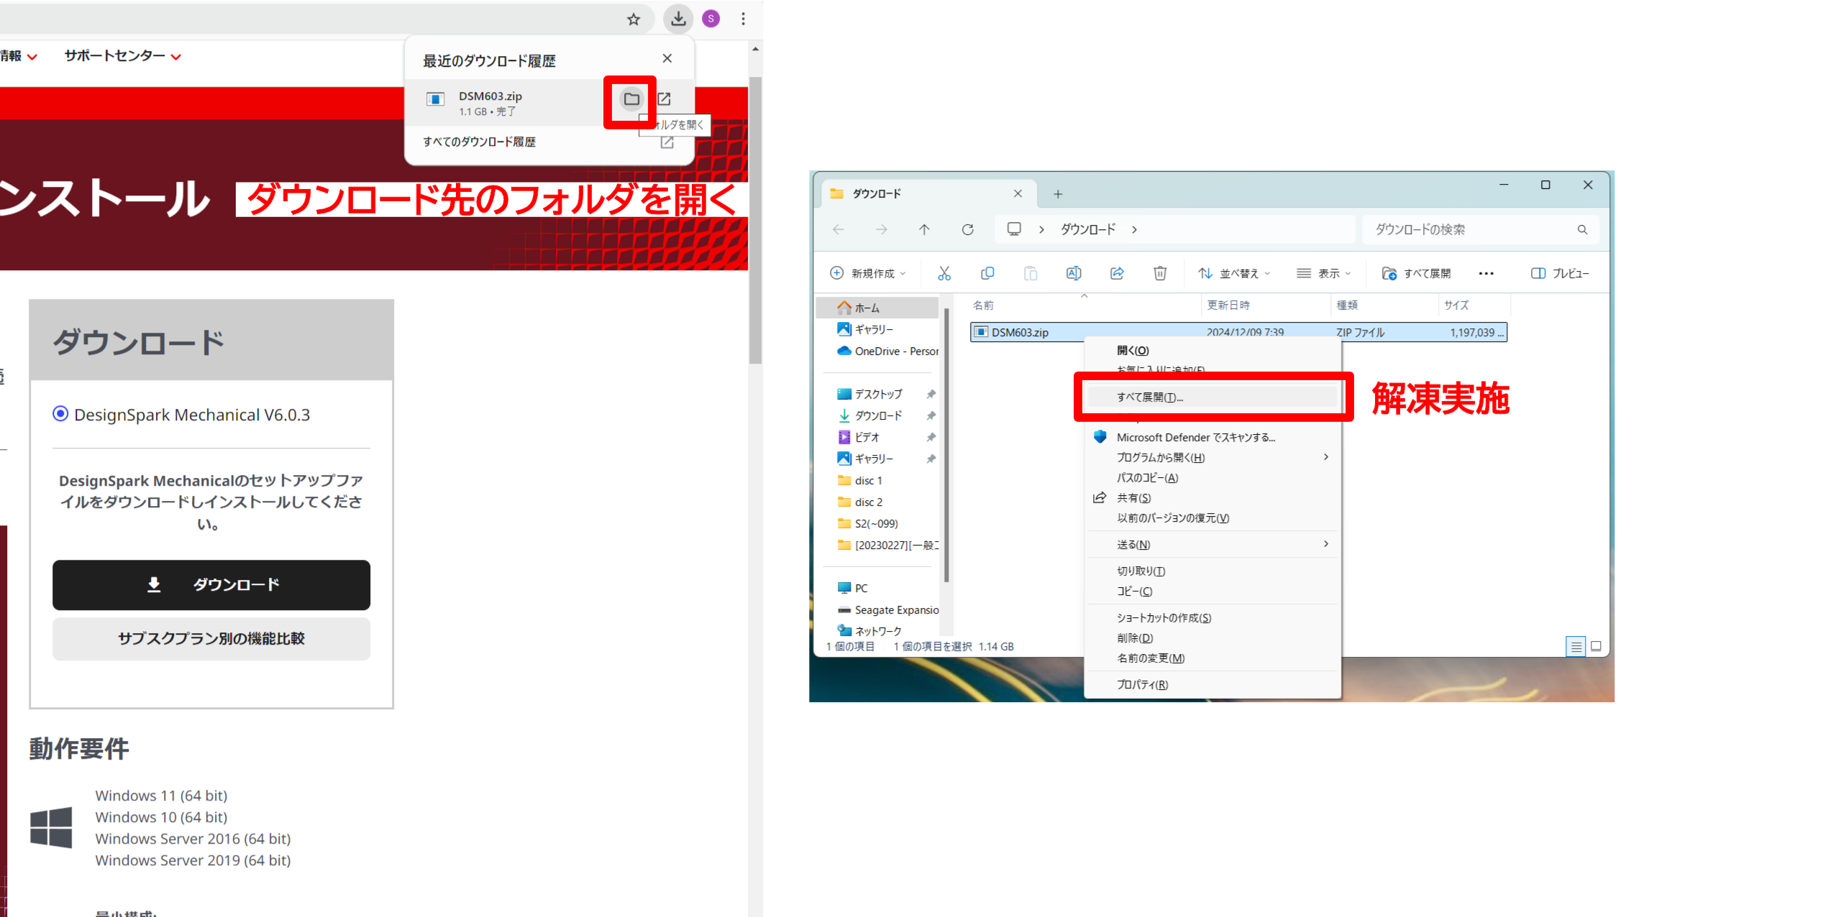Click the black ダウンロード button
This screenshot has width=1841, height=917.
coord(211,584)
